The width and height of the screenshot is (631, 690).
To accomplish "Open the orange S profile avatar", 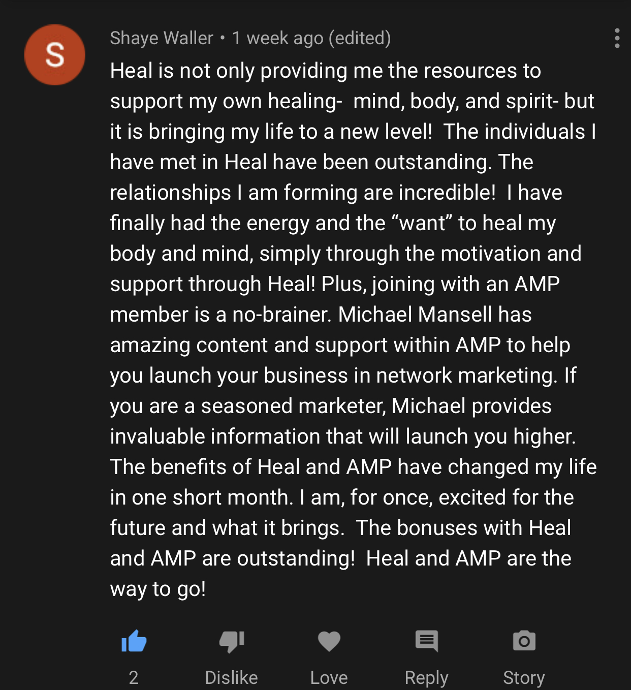I will [55, 55].
